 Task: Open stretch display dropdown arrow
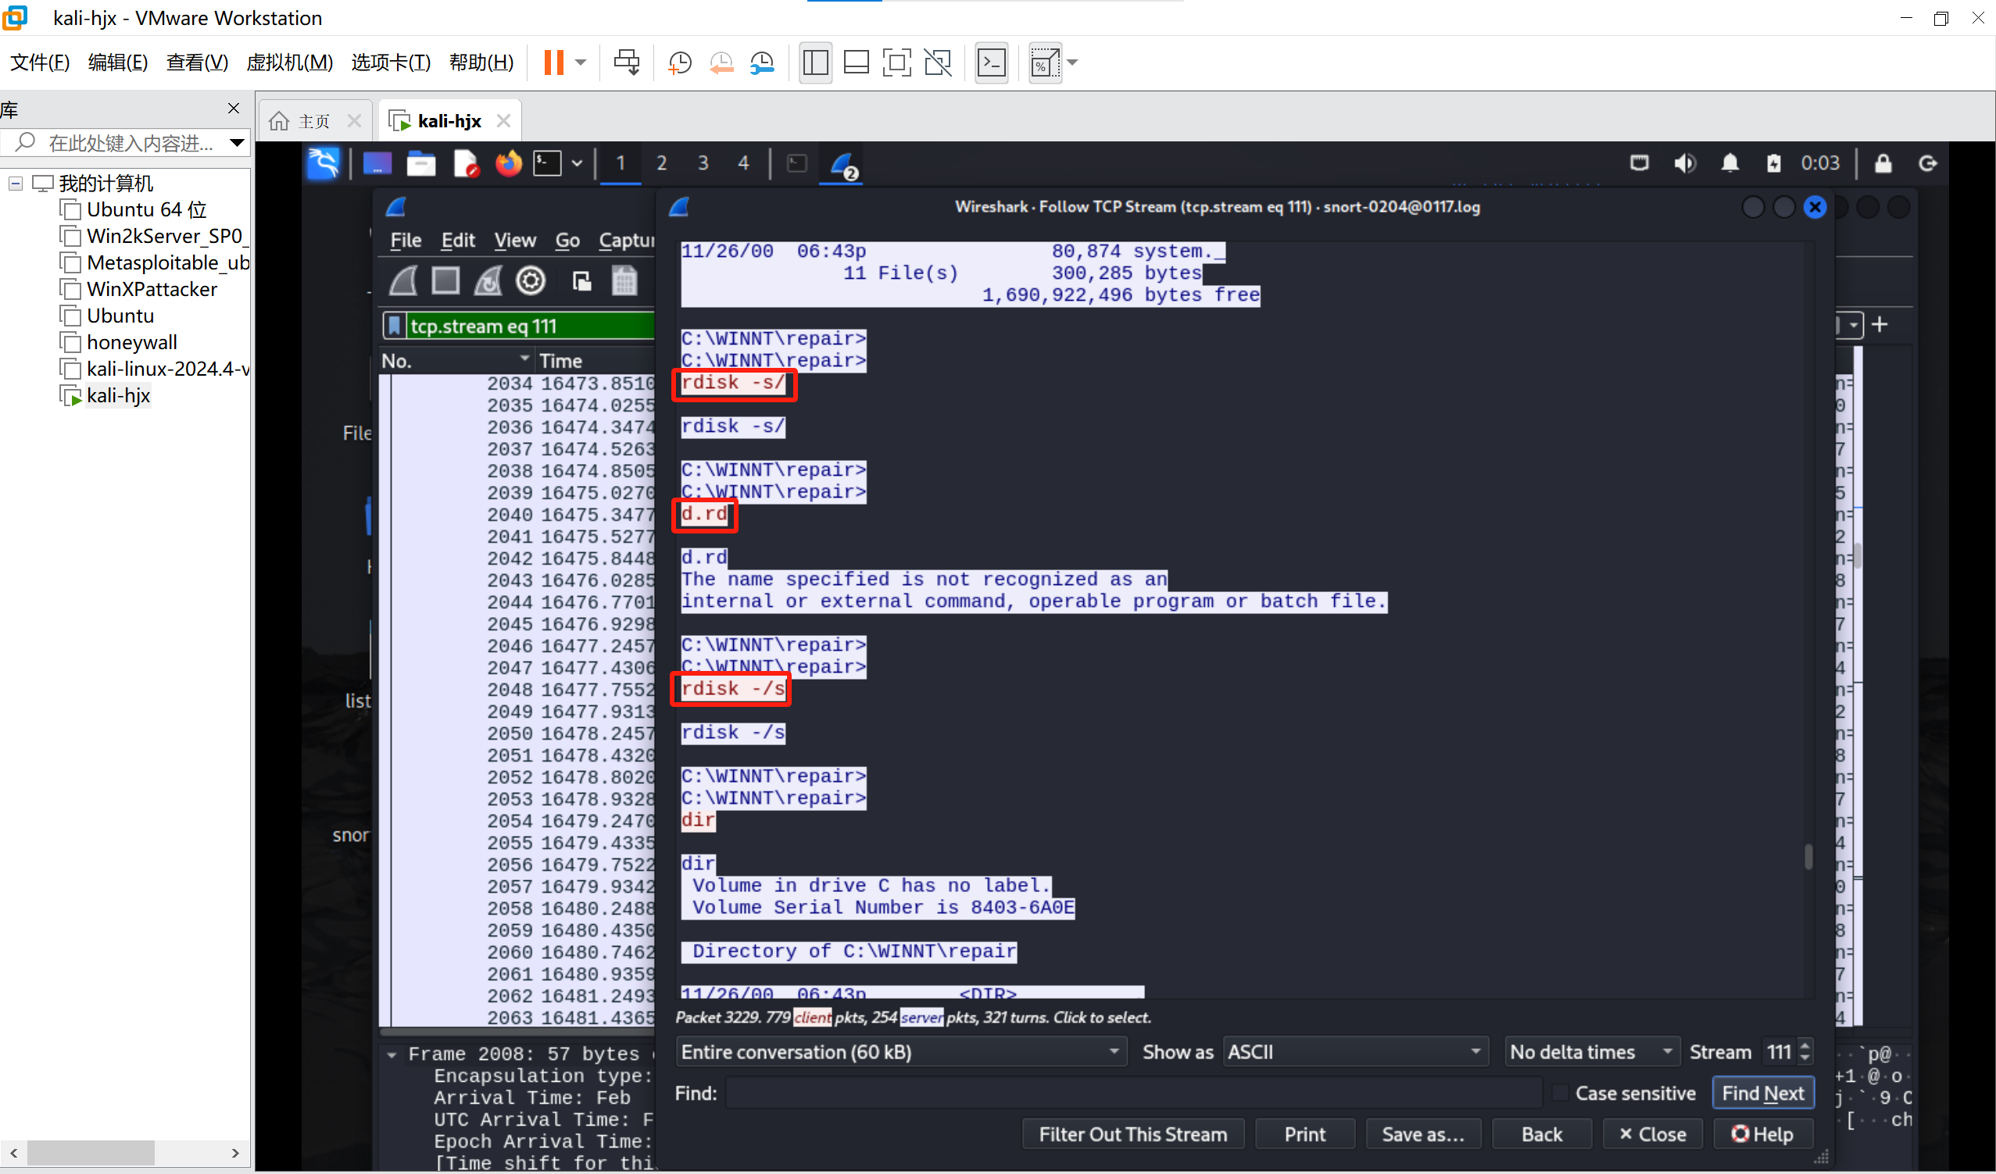[1072, 62]
